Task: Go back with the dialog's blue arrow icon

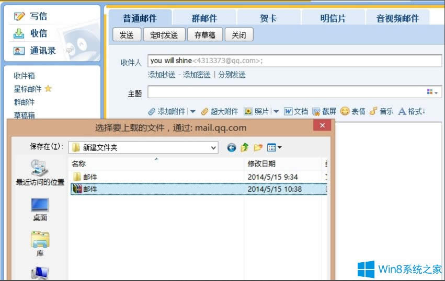Action: click(232, 148)
